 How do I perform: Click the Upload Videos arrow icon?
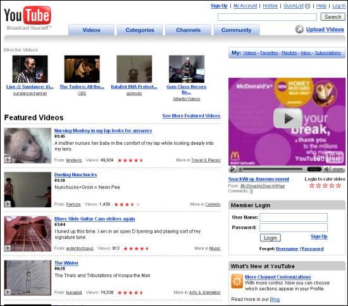point(299,29)
